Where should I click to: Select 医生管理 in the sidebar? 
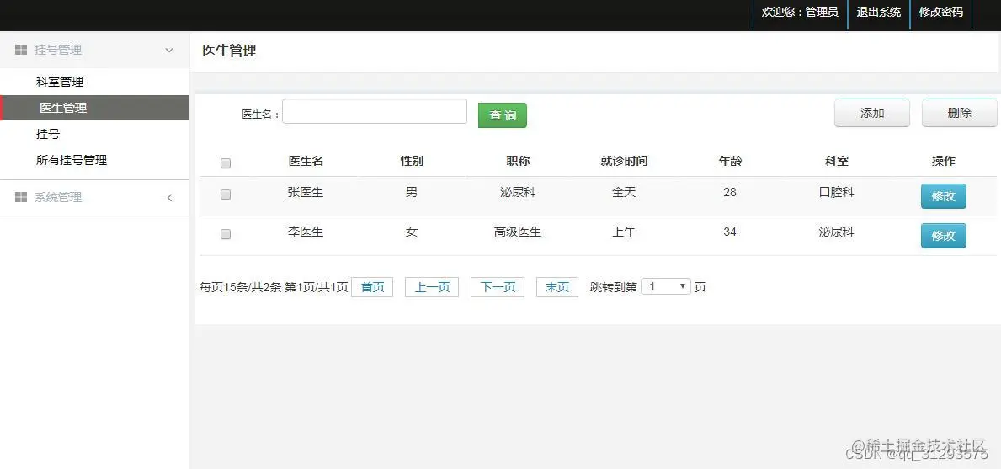click(94, 108)
